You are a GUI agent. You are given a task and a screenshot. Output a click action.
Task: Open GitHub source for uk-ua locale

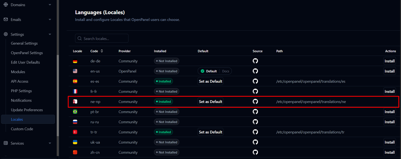coord(255,142)
